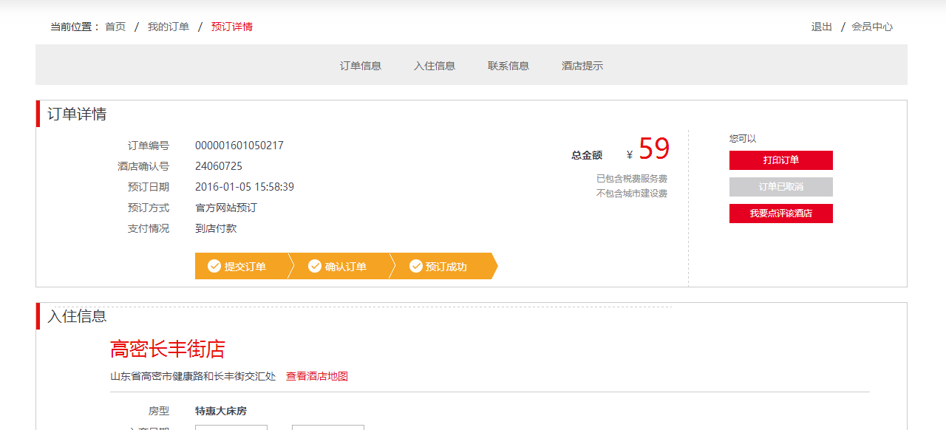Click the total amount 59
This screenshot has height=430, width=946.
654,149
